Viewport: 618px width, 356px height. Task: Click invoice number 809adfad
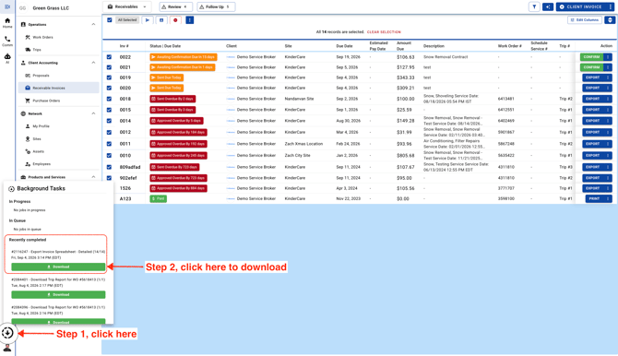coord(130,167)
